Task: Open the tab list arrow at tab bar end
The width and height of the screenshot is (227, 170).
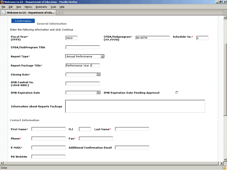Action: coord(225,13)
